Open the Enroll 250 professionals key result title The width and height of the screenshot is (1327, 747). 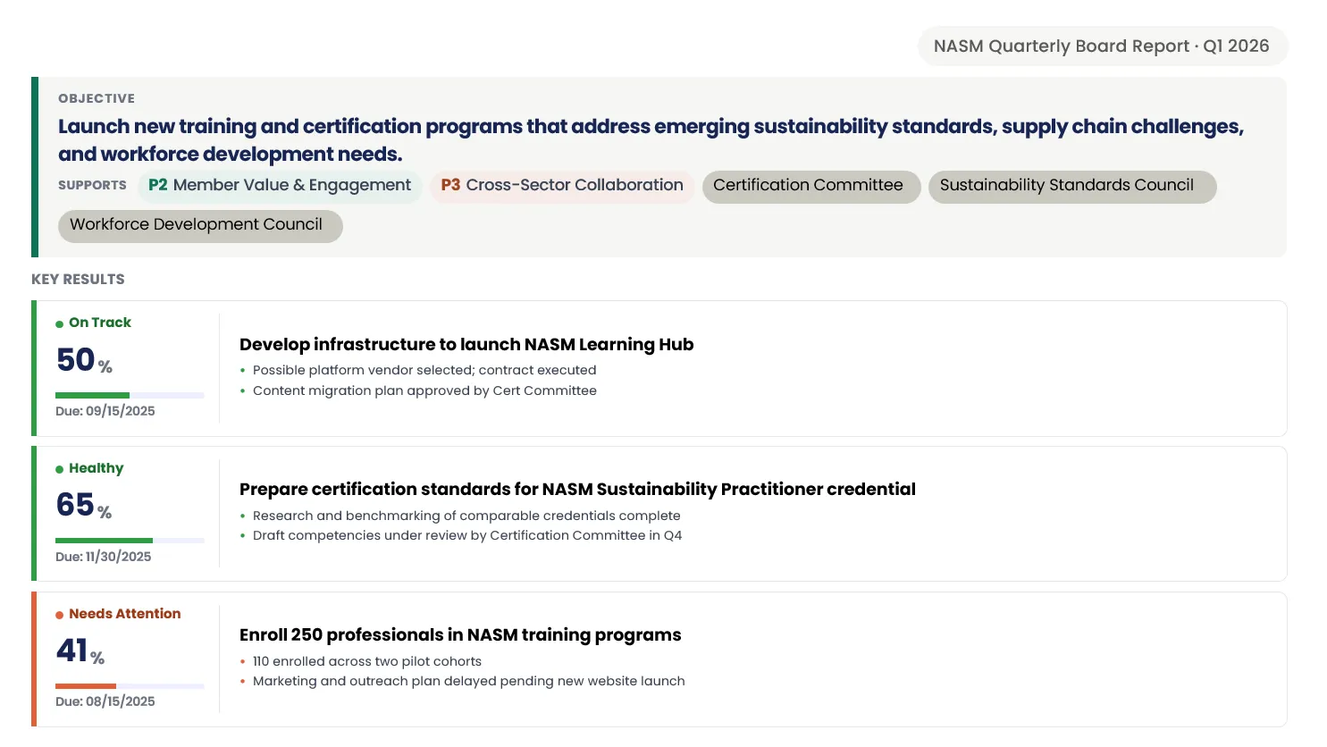click(460, 635)
